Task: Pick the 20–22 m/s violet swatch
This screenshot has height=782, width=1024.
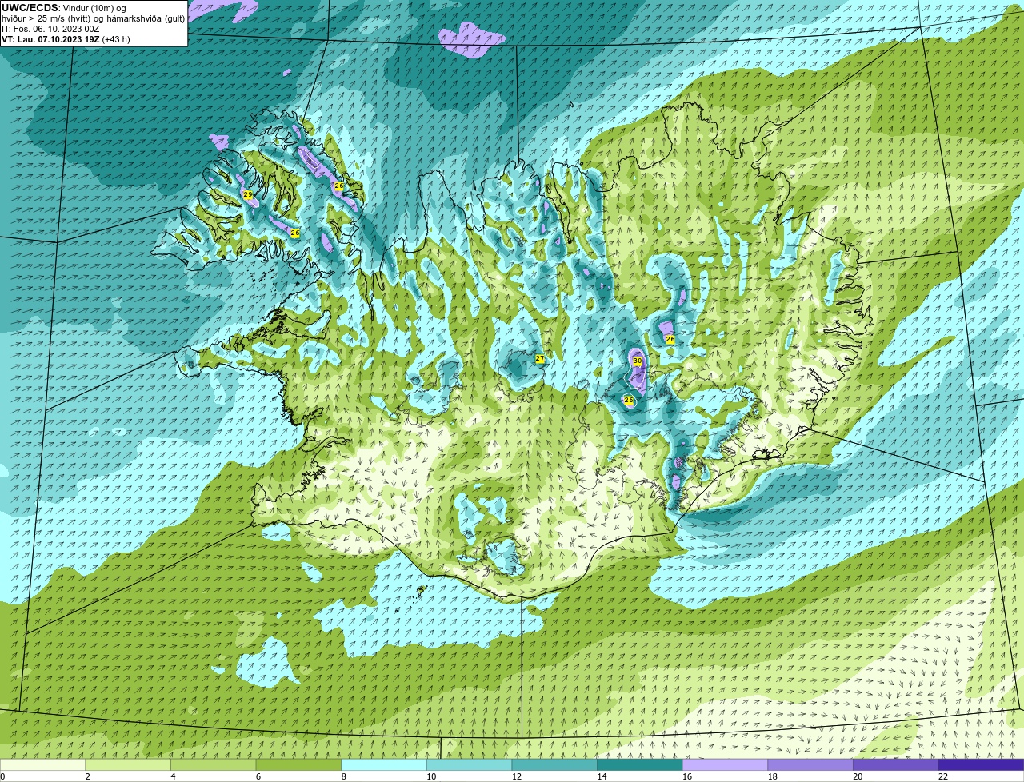Action: (896, 764)
